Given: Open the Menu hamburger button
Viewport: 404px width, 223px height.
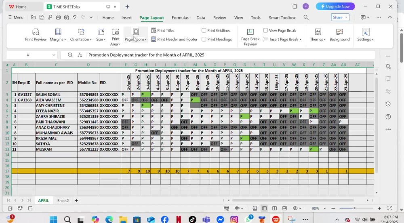Looking at the screenshot, I should (16, 17).
